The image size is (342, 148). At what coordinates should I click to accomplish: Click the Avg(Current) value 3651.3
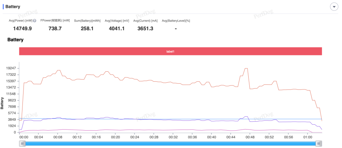(x=145, y=28)
